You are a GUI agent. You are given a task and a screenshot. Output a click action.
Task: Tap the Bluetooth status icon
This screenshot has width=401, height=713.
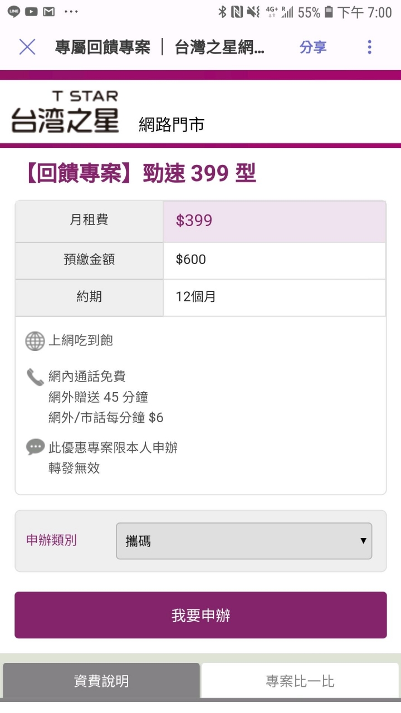click(222, 12)
